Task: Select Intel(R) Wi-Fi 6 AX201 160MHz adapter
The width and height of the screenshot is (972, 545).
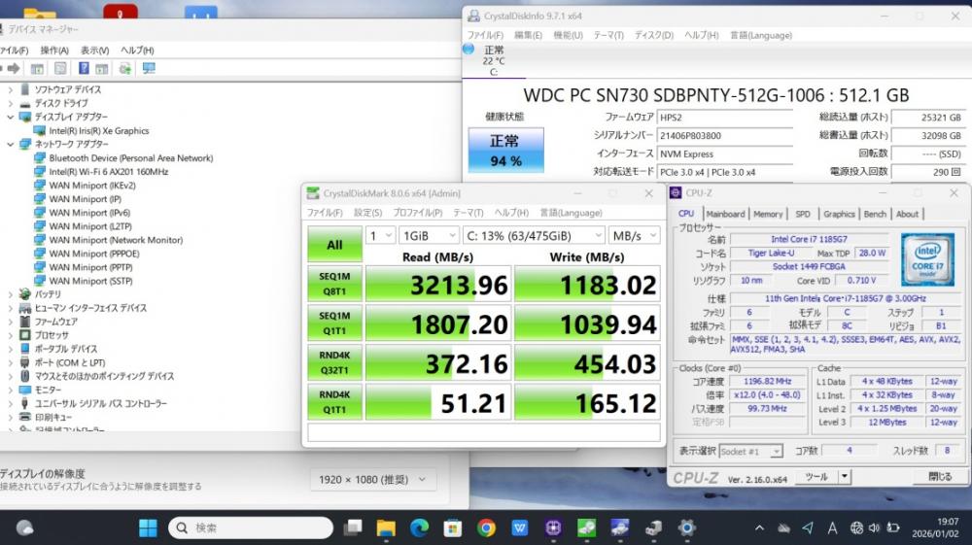Action: click(109, 172)
